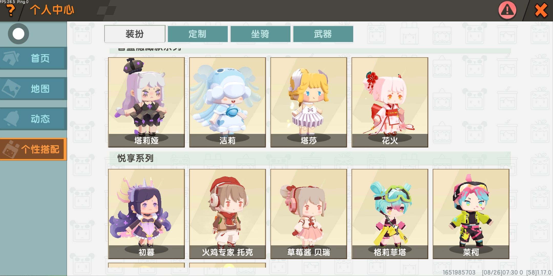Switch to the 定制 tab
Screen dimensions: 553x276
coord(197,34)
